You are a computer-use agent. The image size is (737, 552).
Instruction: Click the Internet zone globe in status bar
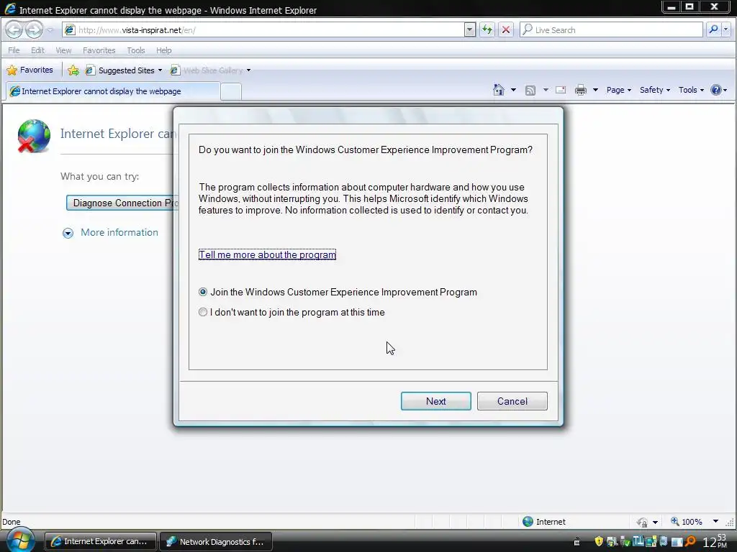[x=528, y=522]
